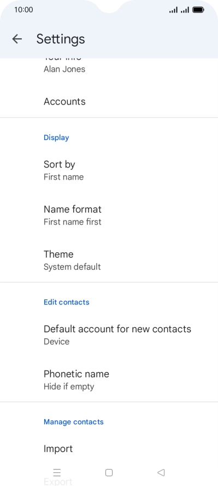Open the Accounts settings entry
Screen dimensions: 218x486
(x=109, y=102)
